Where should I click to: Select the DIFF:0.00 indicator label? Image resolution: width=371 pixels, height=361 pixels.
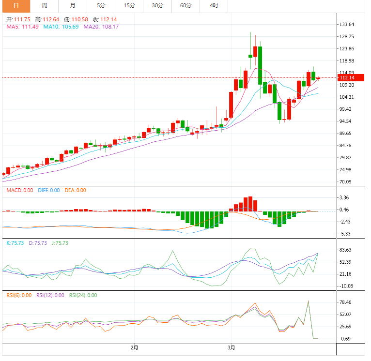pyautogui.click(x=48, y=190)
